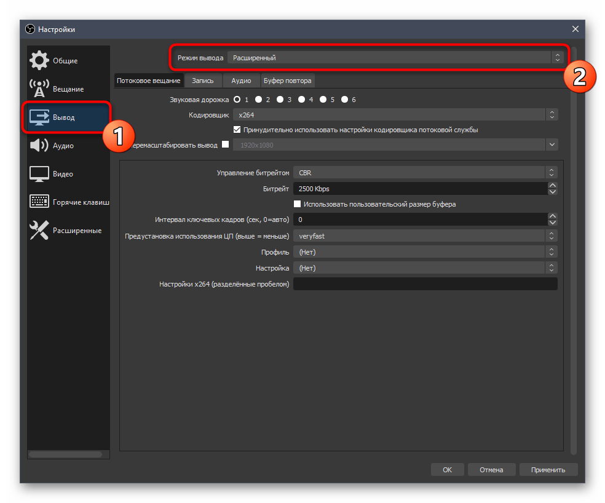Image resolution: width=605 pixels, height=503 pixels.
Task: Open the Общие settings gear icon
Action: click(39, 61)
